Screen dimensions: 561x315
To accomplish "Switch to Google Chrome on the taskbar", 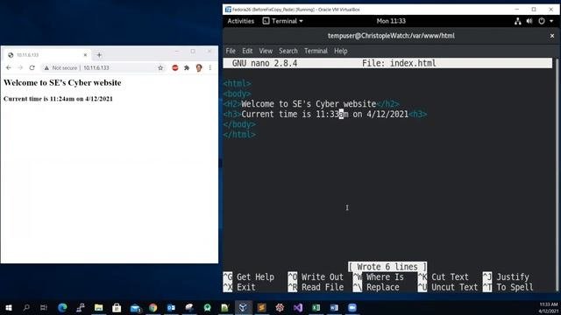I will (x=153, y=307).
